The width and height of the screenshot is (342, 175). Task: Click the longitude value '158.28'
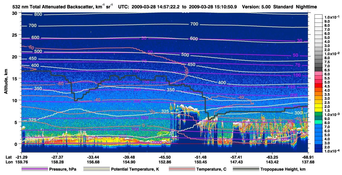point(57,162)
